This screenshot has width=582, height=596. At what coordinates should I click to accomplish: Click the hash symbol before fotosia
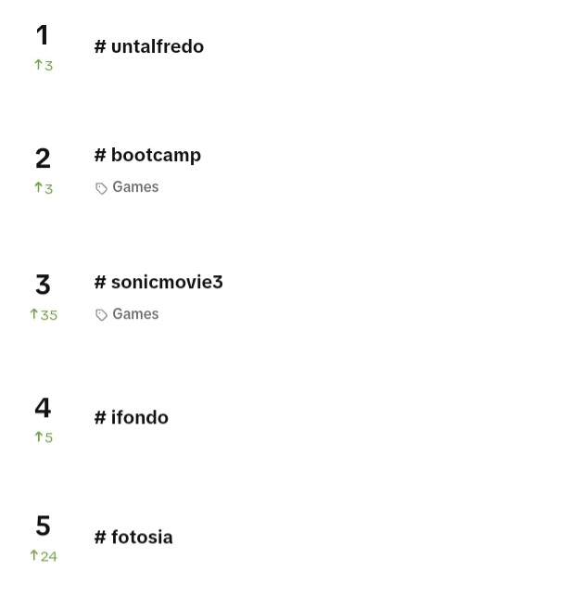click(x=100, y=538)
